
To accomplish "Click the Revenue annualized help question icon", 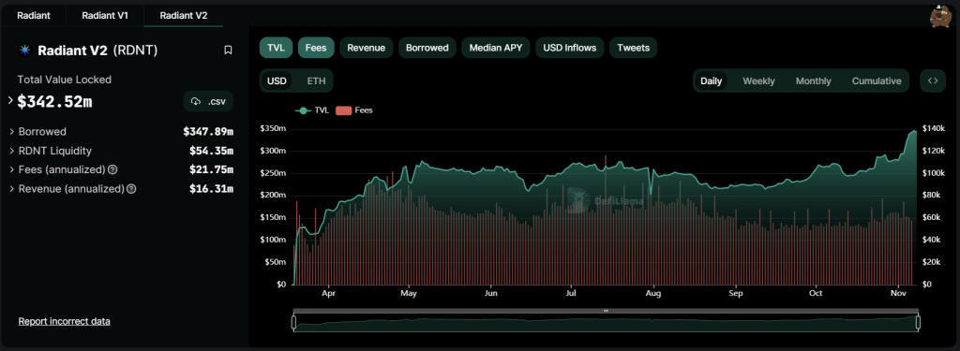I will tap(131, 189).
